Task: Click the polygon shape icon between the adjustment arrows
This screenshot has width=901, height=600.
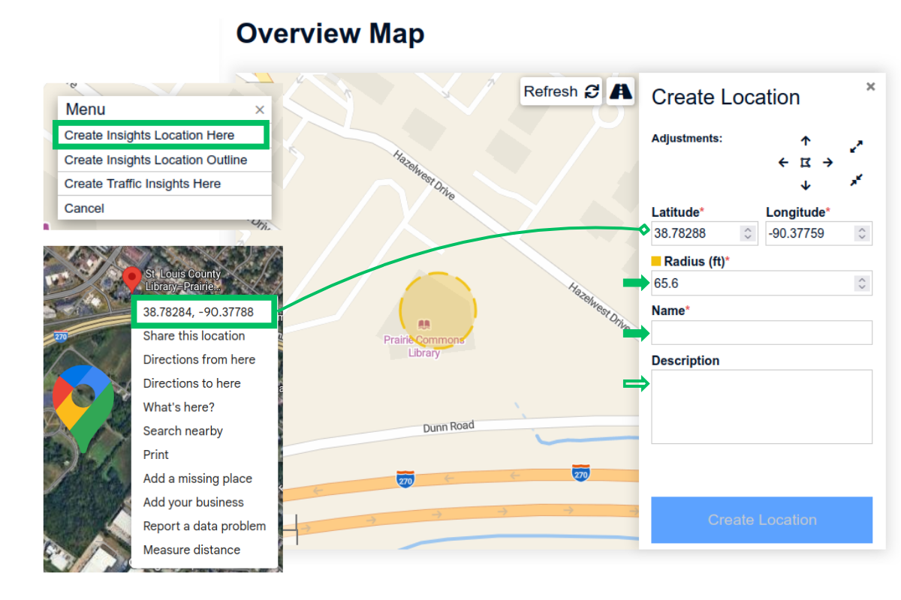Action: (806, 162)
